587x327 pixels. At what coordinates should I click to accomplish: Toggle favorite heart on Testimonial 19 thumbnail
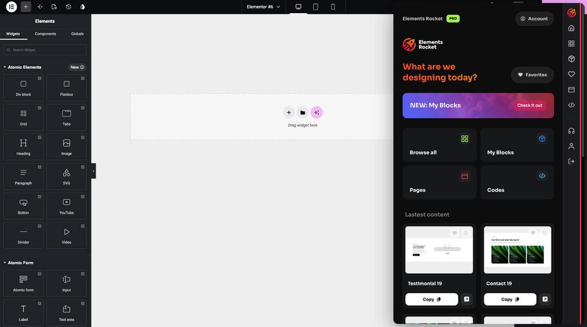click(455, 233)
